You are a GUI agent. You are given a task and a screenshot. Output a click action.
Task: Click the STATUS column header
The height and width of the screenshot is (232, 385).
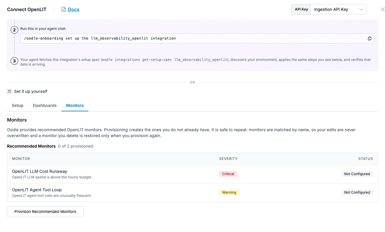coord(365,159)
